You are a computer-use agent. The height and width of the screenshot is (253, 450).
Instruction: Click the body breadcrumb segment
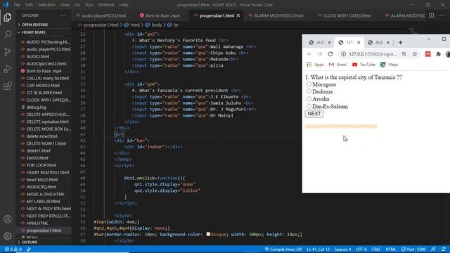[x=156, y=25]
